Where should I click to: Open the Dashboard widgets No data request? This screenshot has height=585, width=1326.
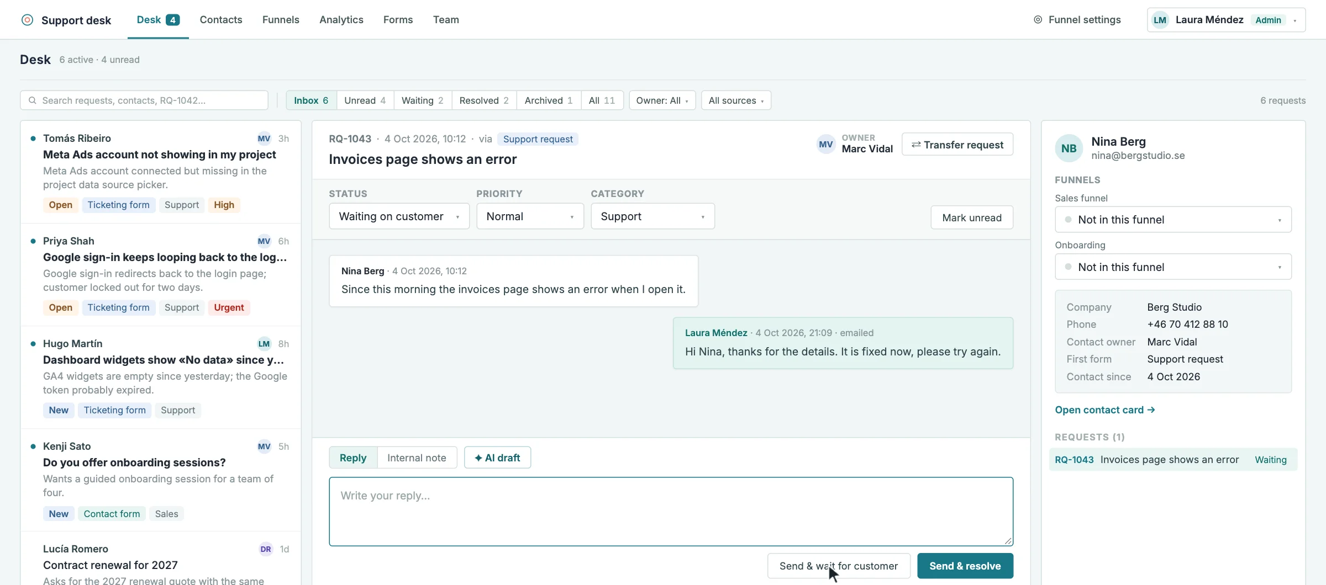tap(161, 377)
